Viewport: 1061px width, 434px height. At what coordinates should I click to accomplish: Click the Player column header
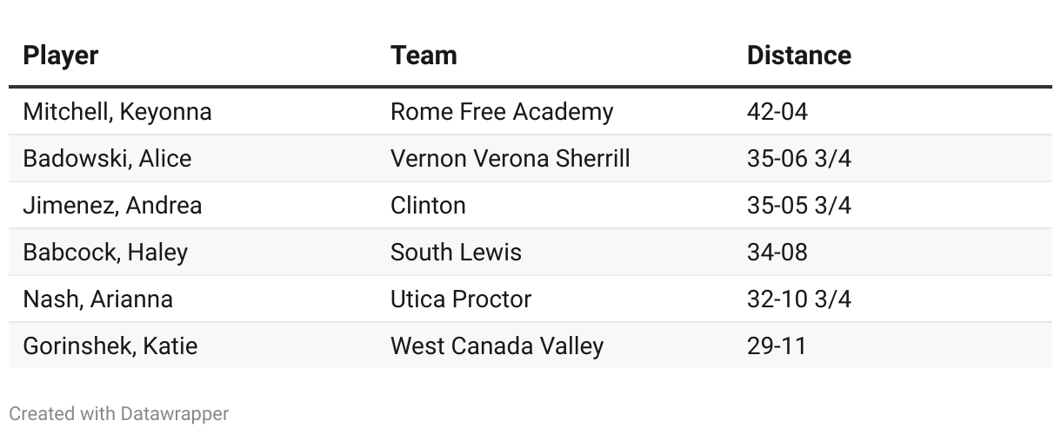61,56
